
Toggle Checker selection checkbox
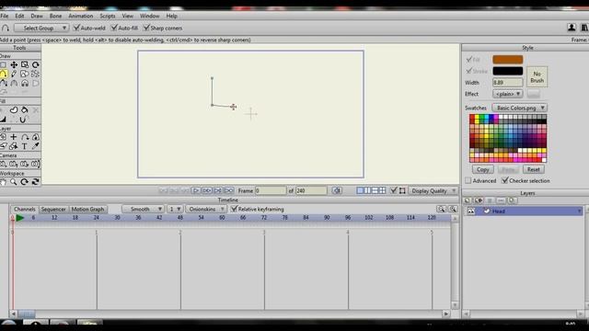(505, 180)
